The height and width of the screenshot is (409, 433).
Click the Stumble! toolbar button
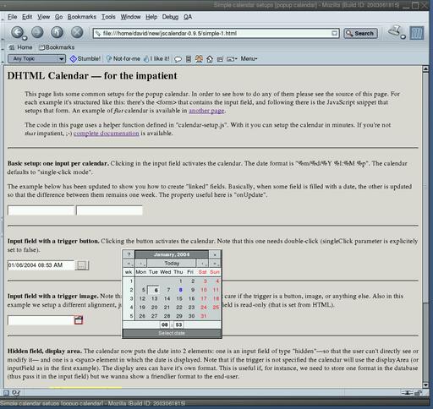tap(85, 58)
